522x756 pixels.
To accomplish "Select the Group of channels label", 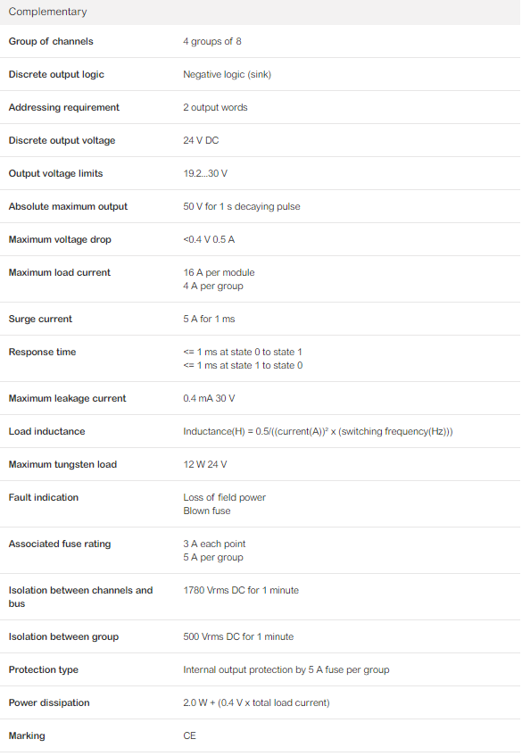I will point(51,41).
